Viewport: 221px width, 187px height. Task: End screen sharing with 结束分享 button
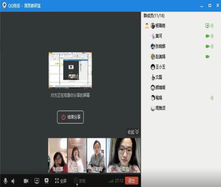(x=70, y=117)
